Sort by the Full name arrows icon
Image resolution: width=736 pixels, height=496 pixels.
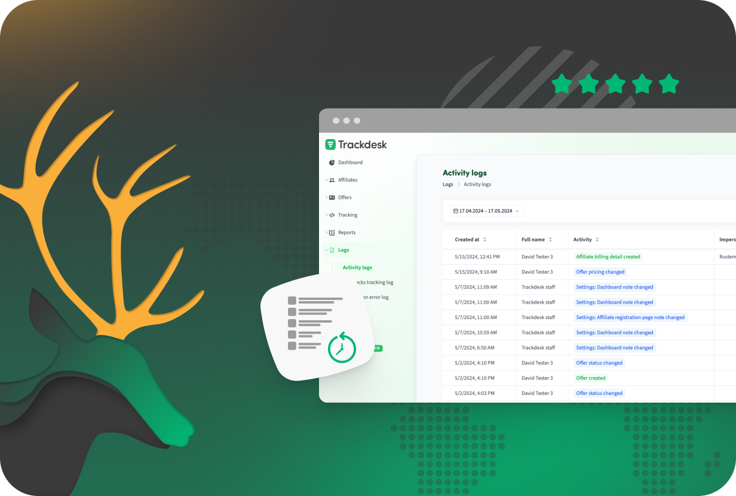(x=550, y=240)
